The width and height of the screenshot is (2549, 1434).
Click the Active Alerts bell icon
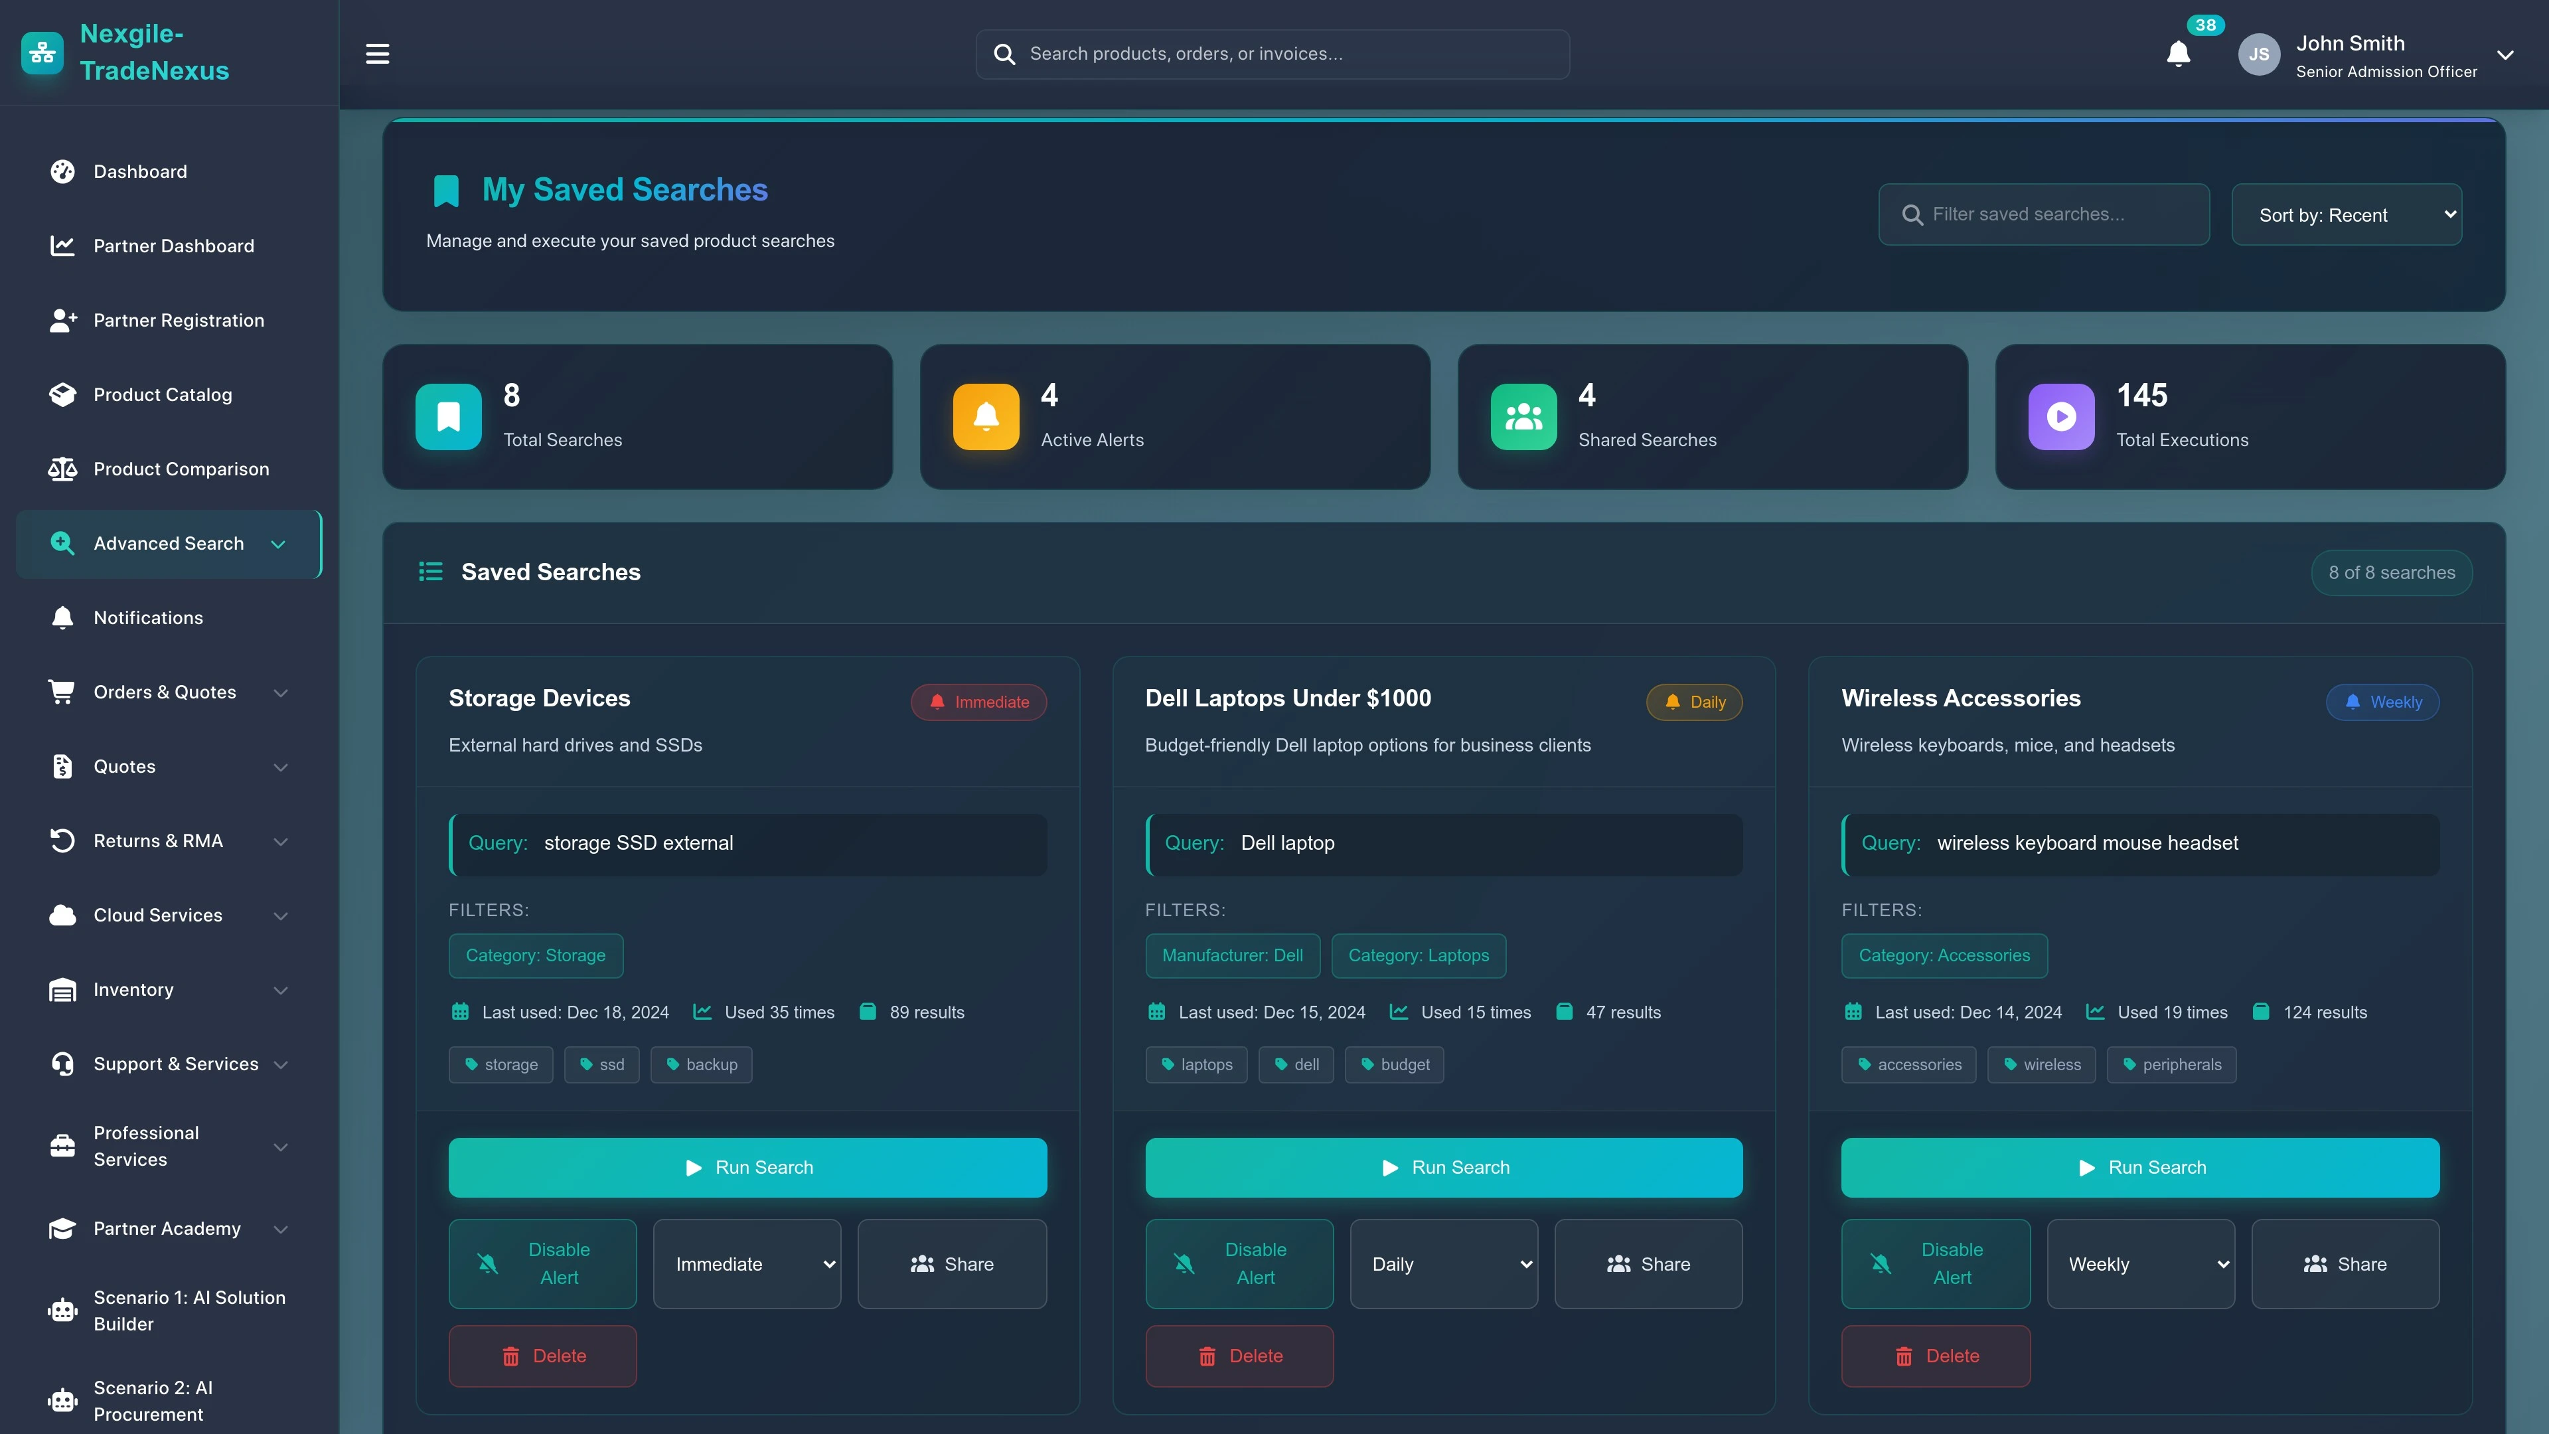pyautogui.click(x=986, y=416)
